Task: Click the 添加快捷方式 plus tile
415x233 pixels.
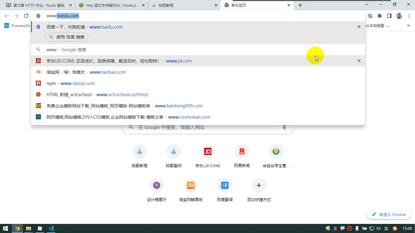Action: (259, 190)
